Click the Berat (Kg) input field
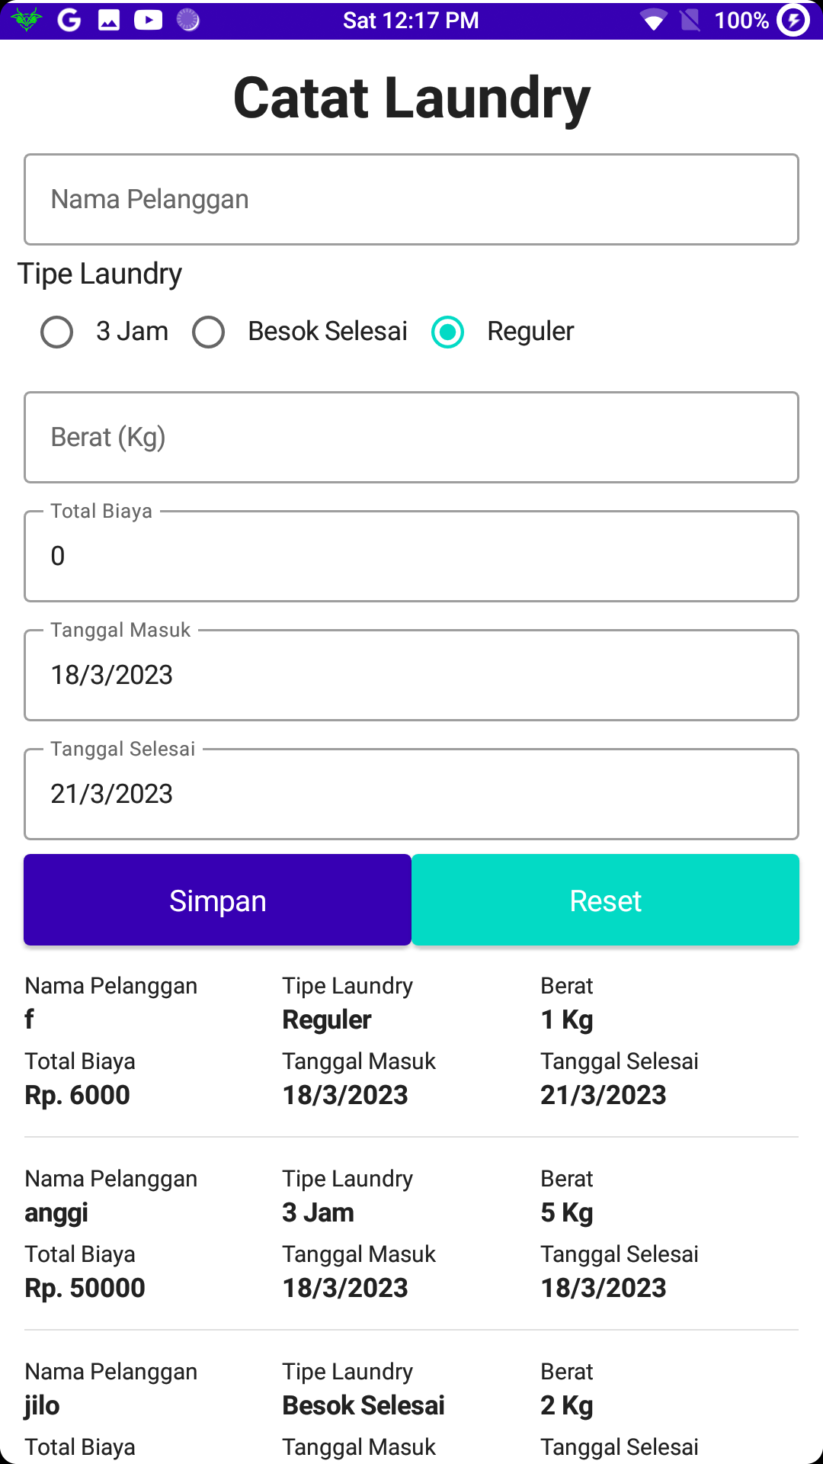 pos(411,436)
